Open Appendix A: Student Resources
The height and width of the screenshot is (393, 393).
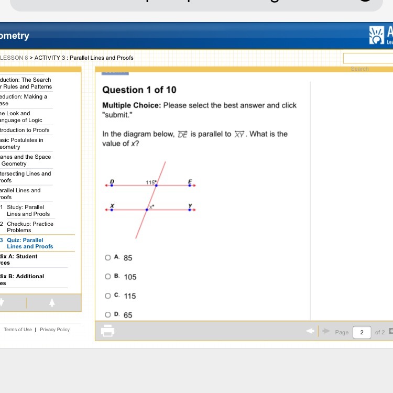point(18,259)
